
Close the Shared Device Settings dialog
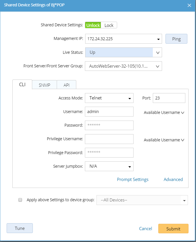(189, 5)
